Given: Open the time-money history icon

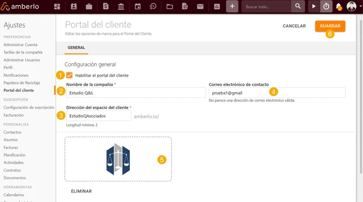Looking at the screenshot, I should (x=153, y=6).
